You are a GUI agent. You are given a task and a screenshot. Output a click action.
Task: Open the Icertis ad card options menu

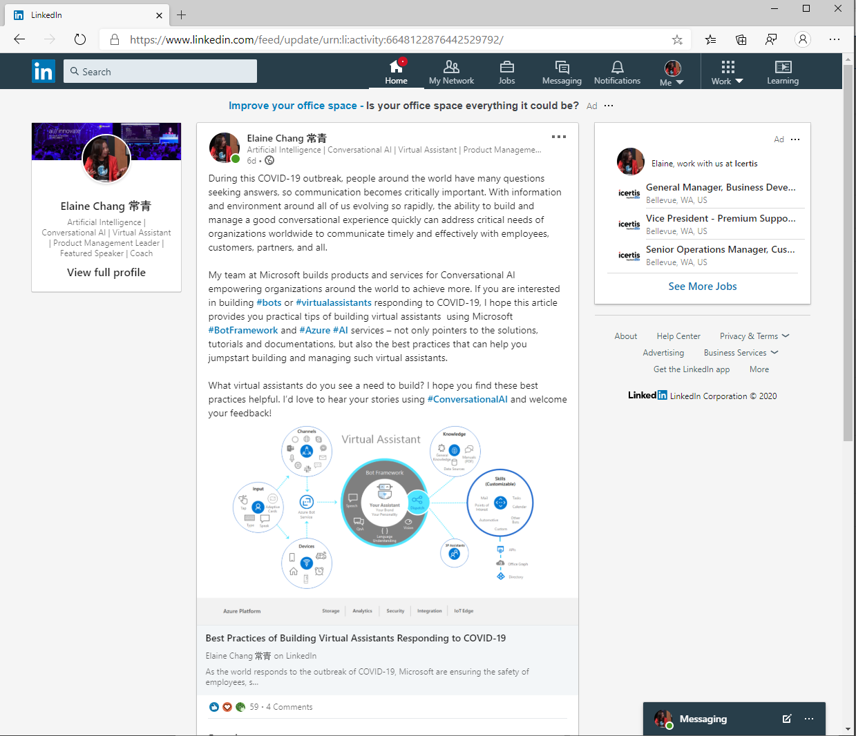click(x=795, y=139)
